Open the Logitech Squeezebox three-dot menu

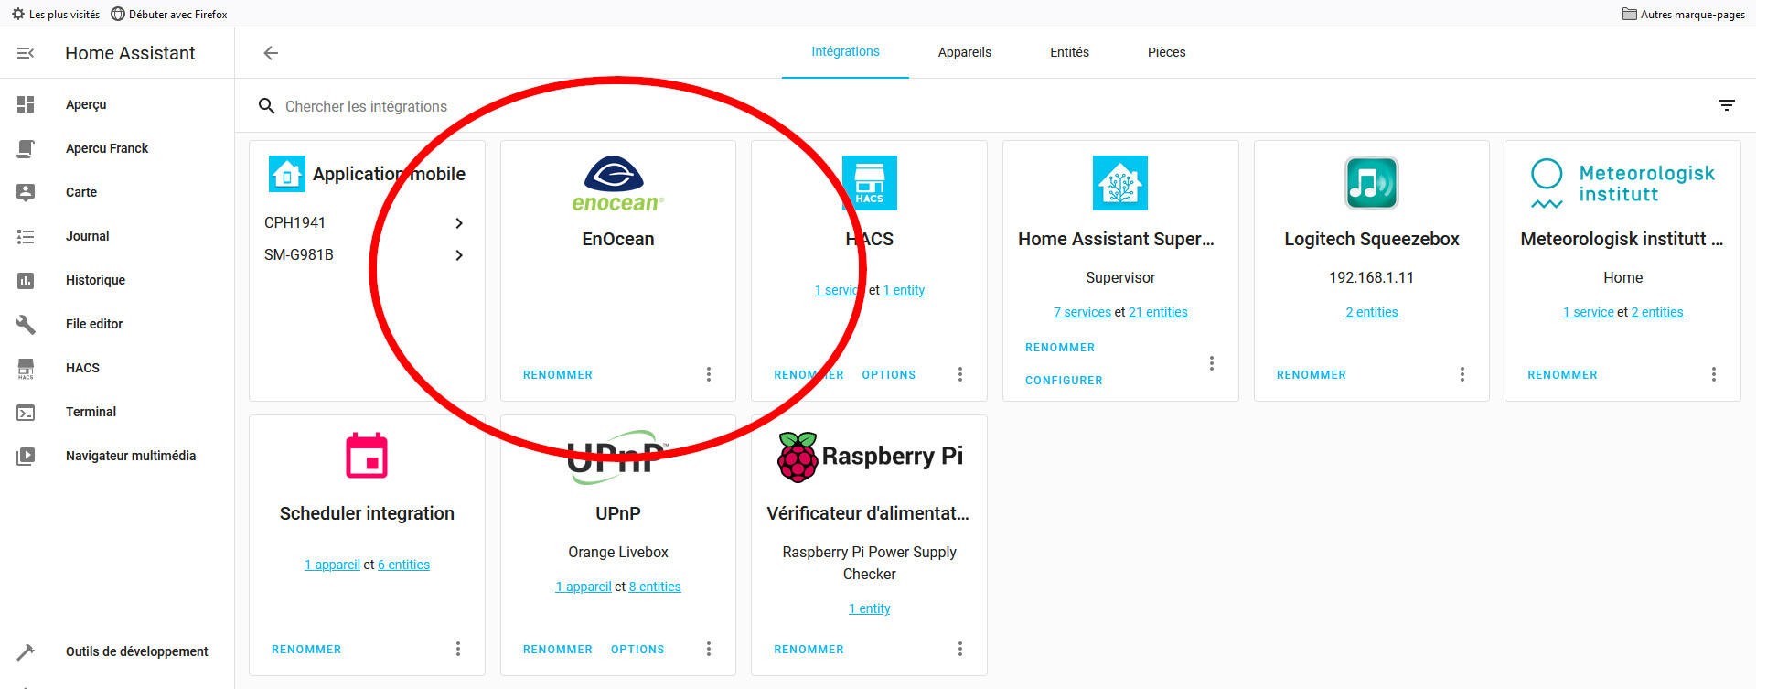coord(1462,374)
